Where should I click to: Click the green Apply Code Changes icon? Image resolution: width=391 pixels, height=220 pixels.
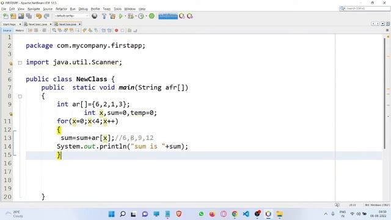[152, 16]
